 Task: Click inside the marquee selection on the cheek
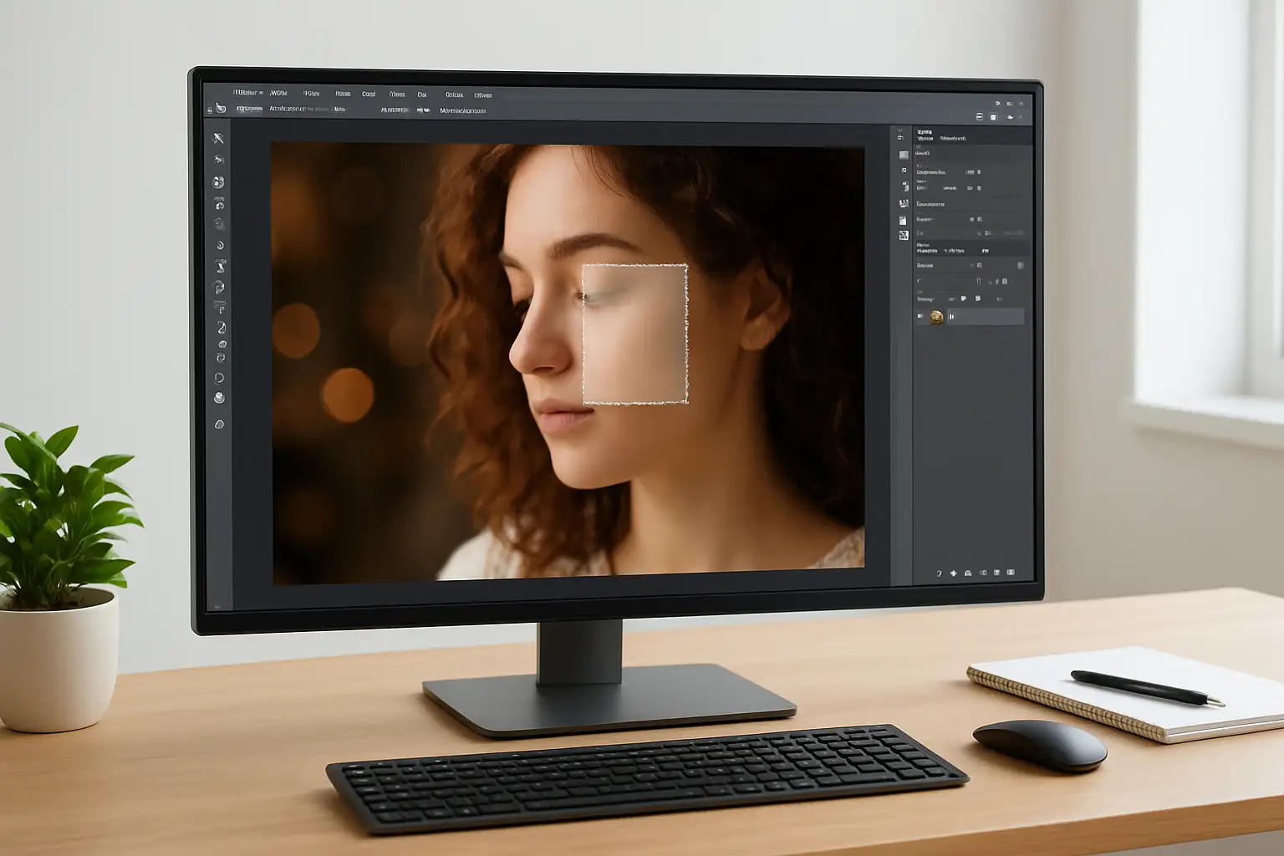[635, 334]
